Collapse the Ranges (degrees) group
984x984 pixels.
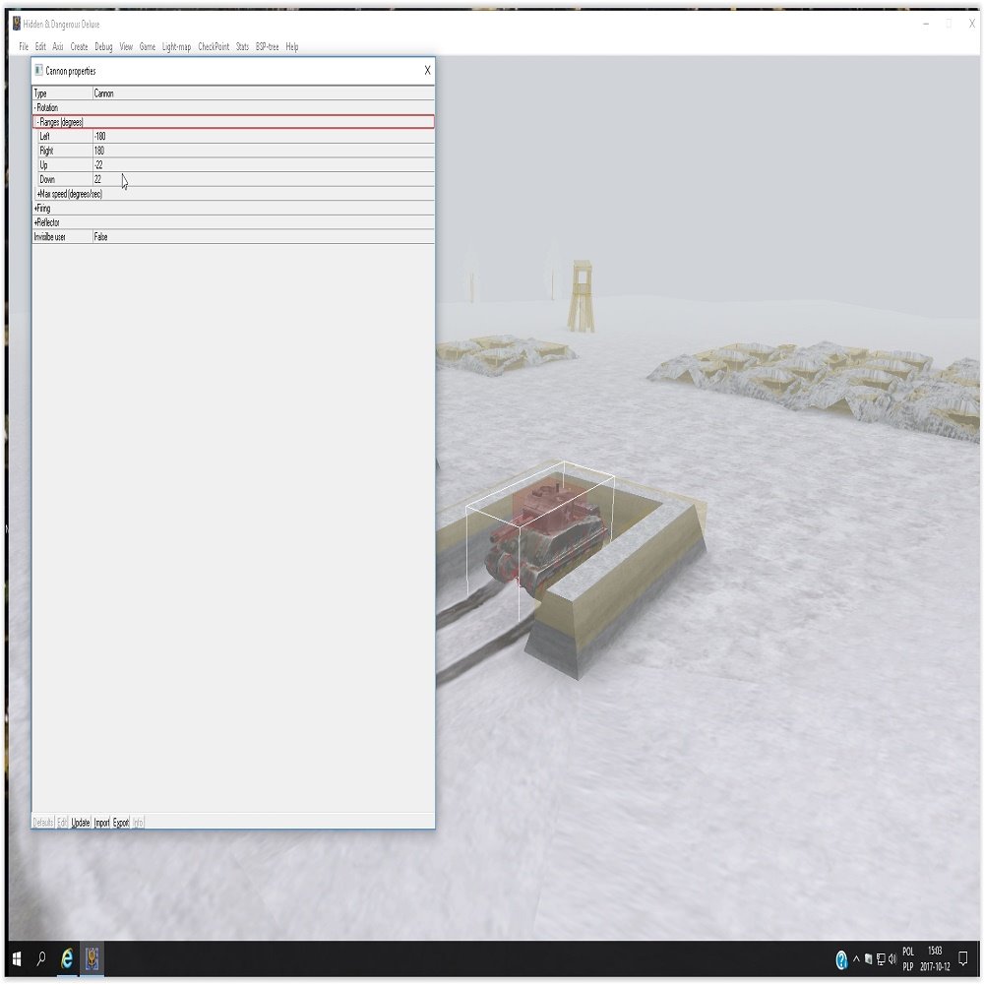point(38,122)
